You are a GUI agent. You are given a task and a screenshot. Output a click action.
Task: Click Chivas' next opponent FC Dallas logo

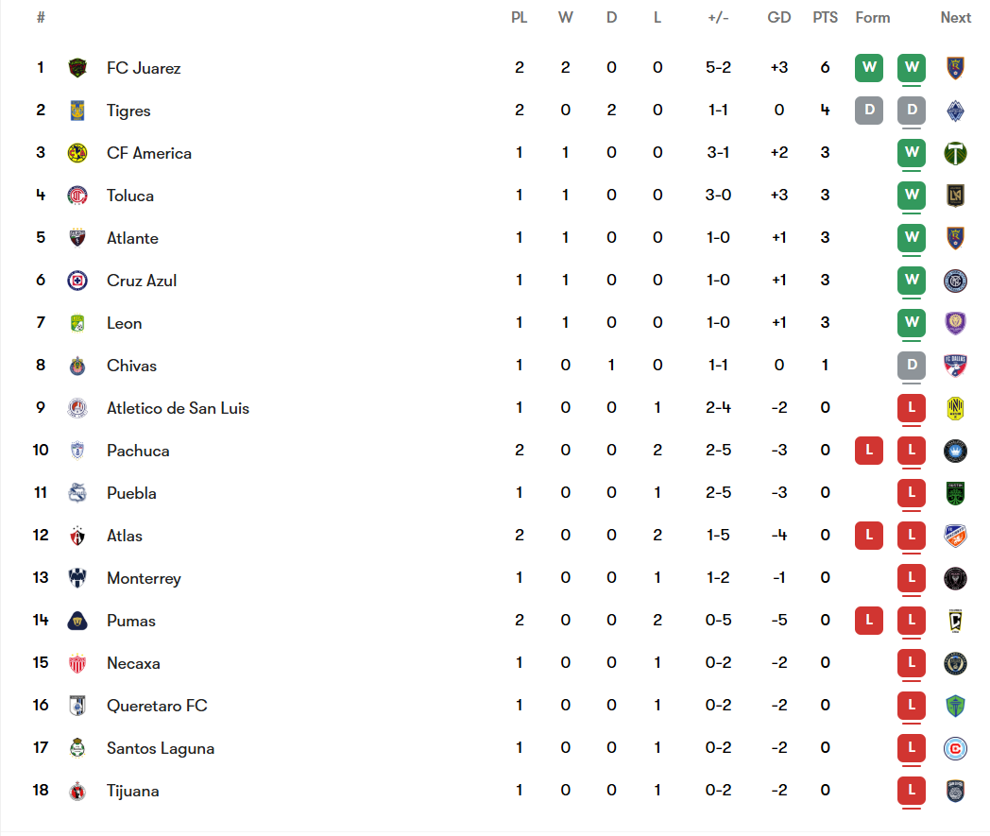click(x=955, y=366)
